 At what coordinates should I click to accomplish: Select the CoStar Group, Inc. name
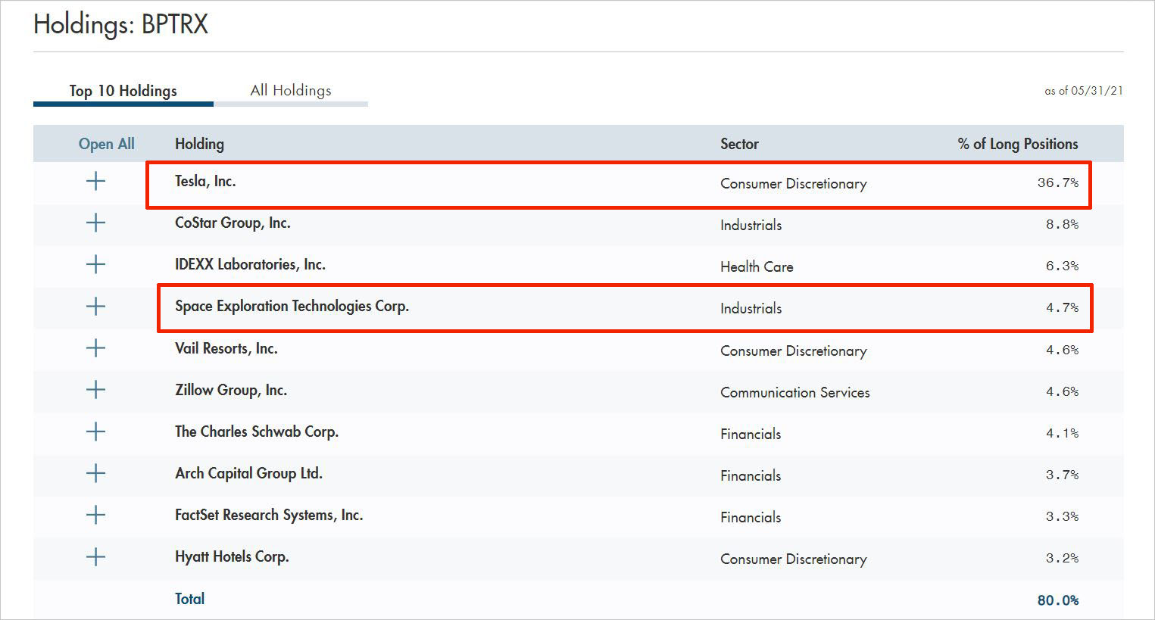233,223
